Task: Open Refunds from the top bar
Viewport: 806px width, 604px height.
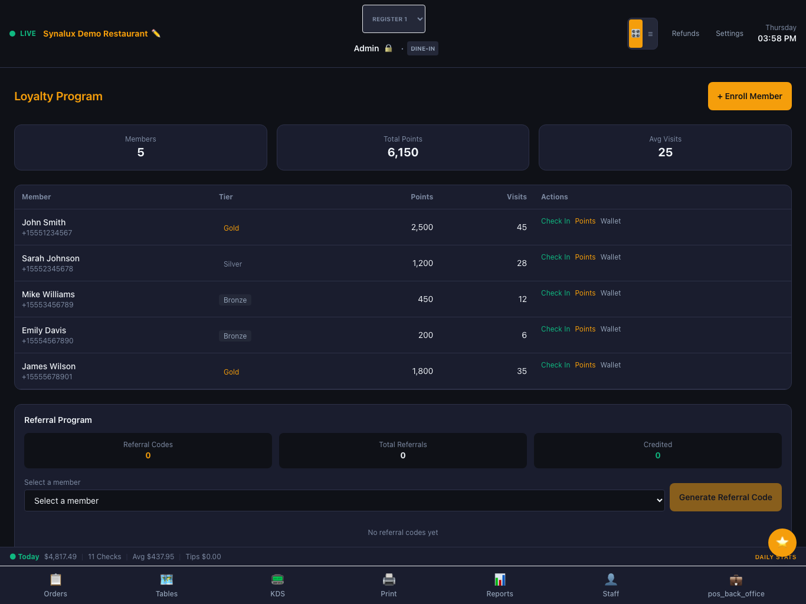Action: point(686,34)
